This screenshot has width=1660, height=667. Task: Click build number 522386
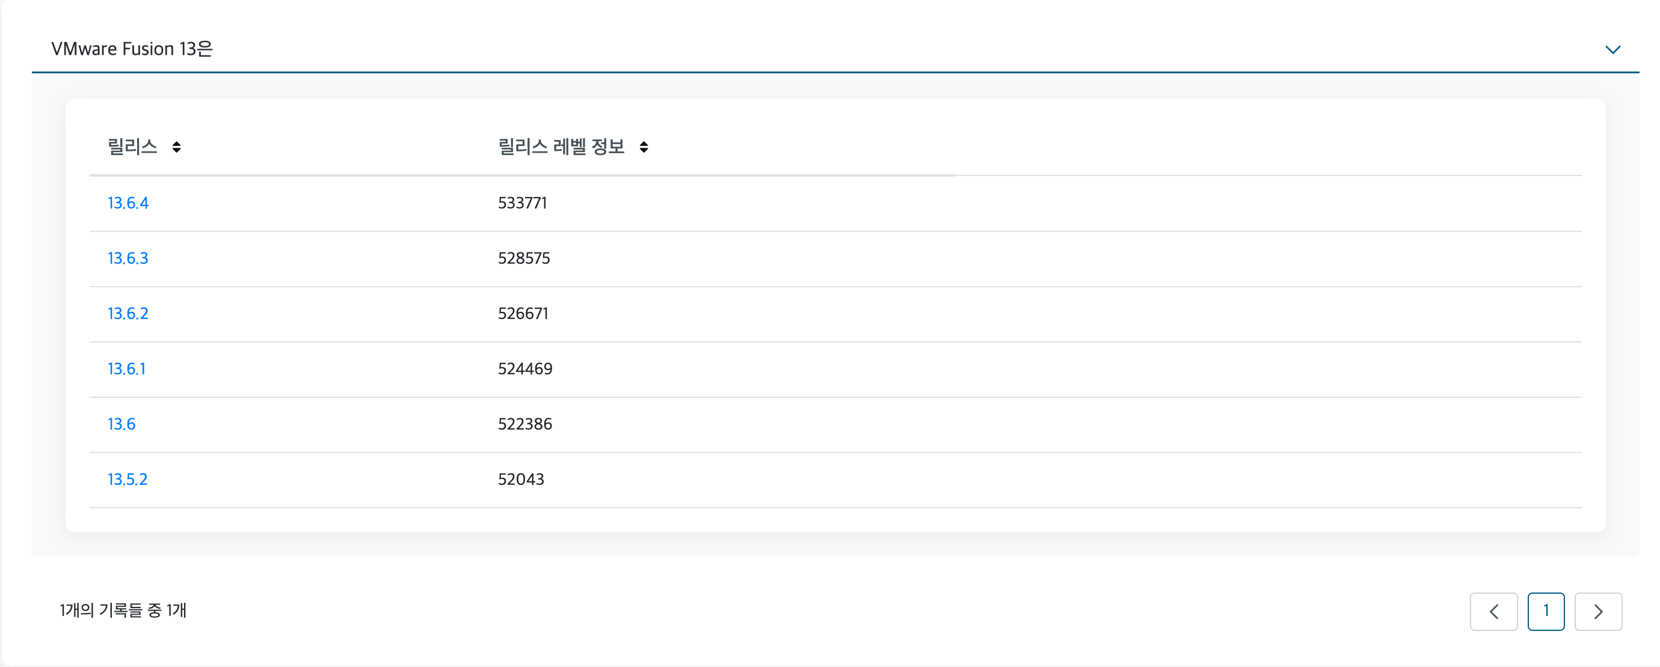coord(525,425)
